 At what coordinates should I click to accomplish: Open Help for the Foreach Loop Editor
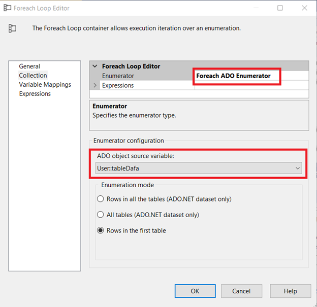(x=290, y=291)
